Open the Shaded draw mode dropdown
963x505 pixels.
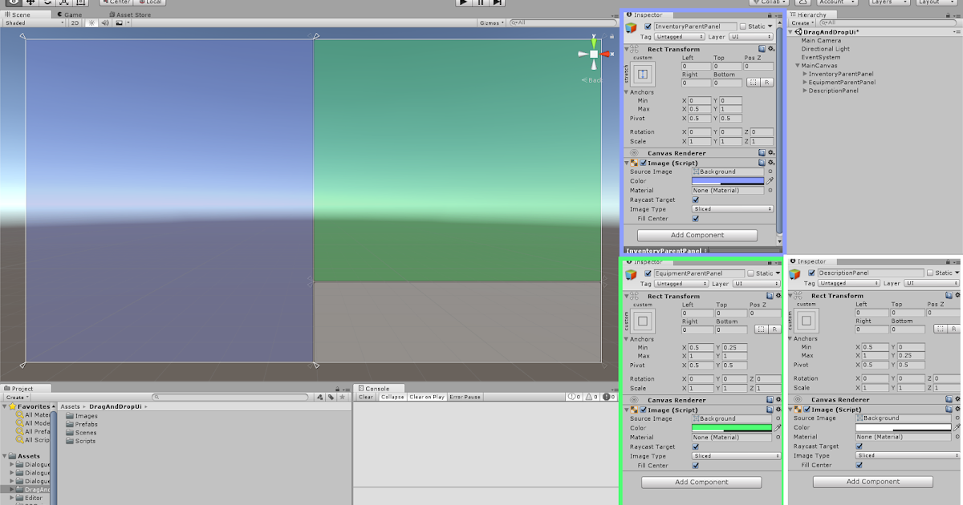point(32,23)
